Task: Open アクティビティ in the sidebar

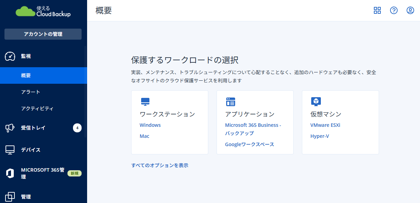Action: tap(43, 109)
